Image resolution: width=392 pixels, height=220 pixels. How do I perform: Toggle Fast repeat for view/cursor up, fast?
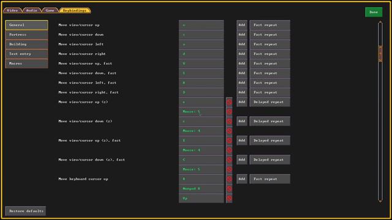pos(269,64)
